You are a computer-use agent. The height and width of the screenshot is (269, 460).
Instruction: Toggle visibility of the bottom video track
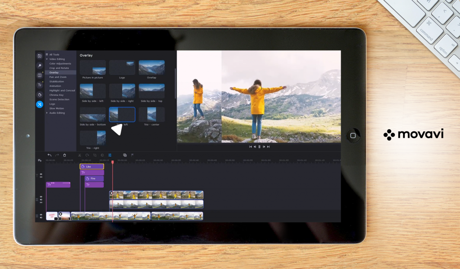[x=41, y=214]
